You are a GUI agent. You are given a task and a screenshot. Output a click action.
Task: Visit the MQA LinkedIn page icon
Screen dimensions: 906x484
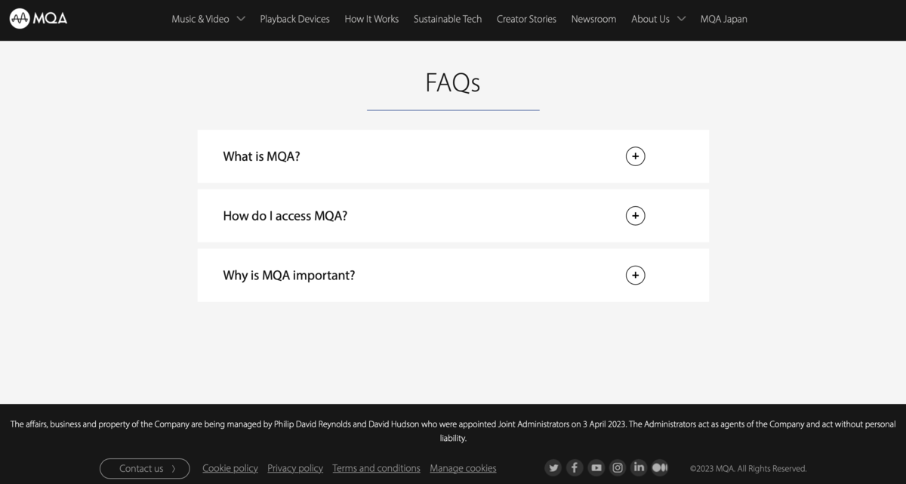coord(639,468)
